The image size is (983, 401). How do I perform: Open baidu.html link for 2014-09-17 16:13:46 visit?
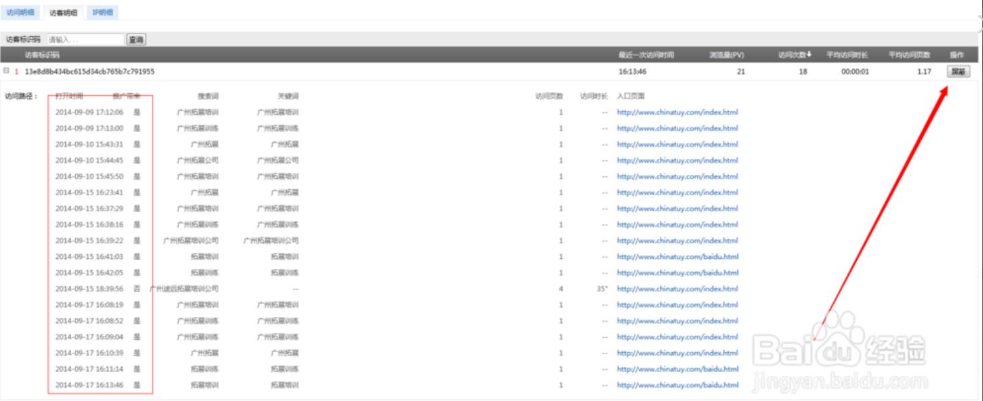coord(677,386)
